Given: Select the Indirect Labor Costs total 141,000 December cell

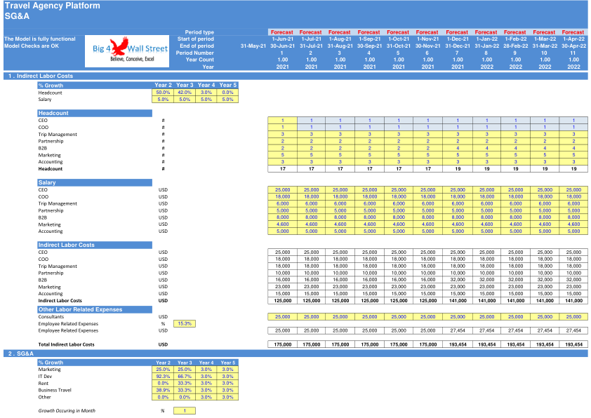Looking at the screenshot, I should pyautogui.click(x=458, y=300).
